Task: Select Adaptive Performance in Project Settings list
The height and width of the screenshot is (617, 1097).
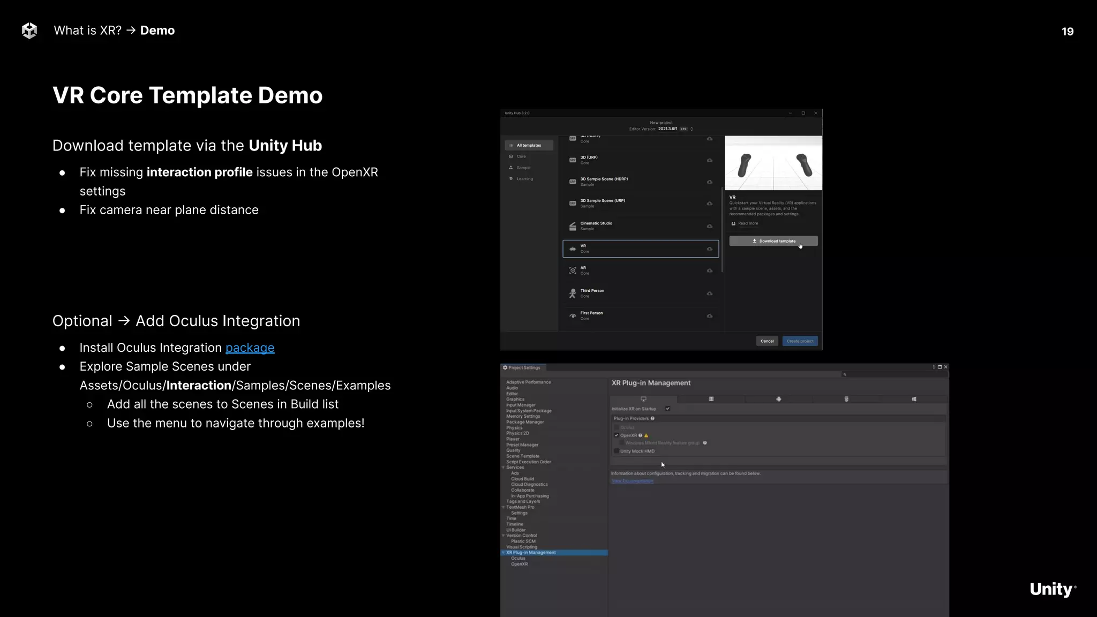Action: click(528, 382)
